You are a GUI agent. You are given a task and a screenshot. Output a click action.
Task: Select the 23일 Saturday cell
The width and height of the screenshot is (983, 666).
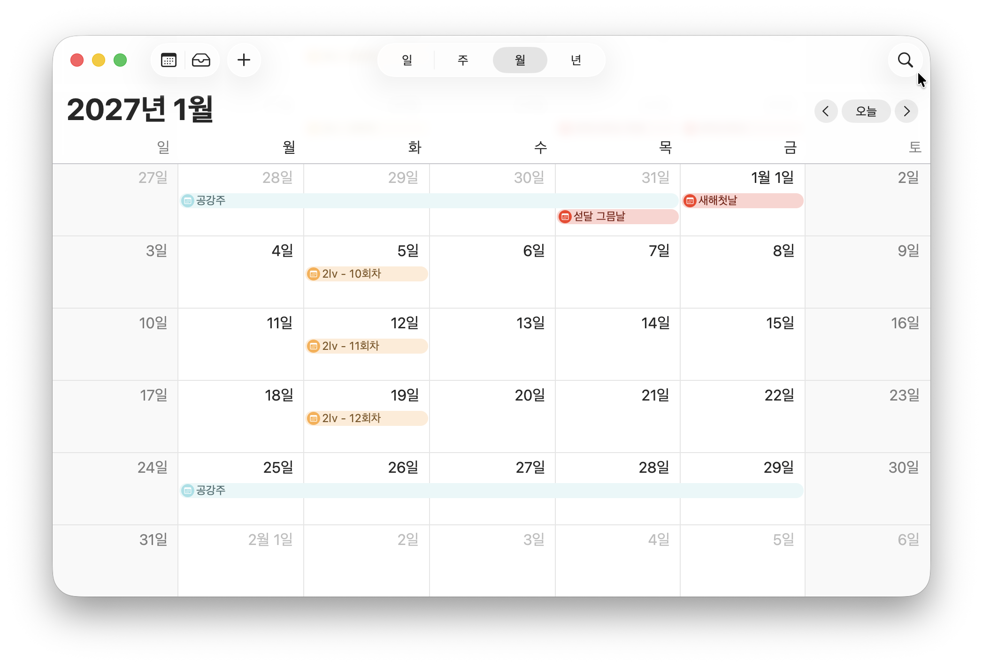click(868, 416)
